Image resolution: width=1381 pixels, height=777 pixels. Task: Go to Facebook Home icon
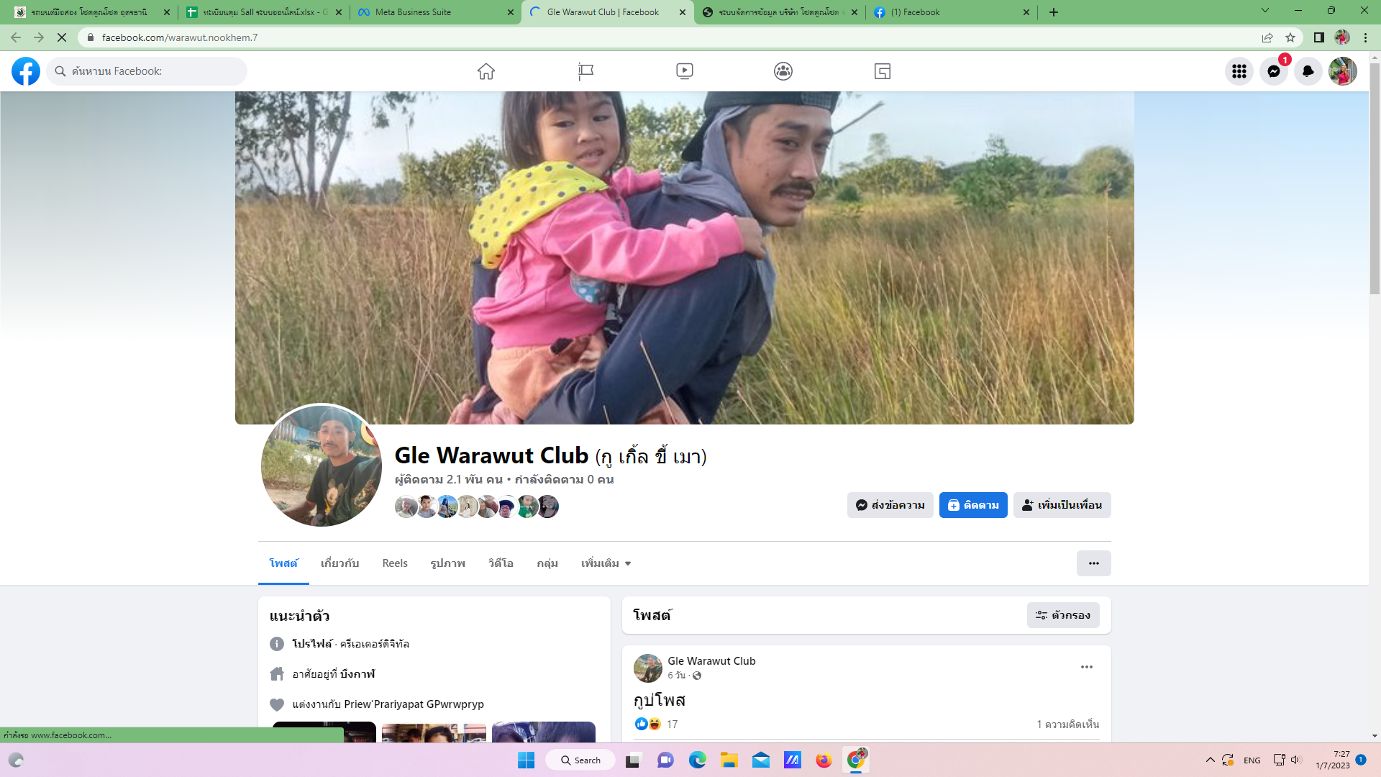point(486,71)
